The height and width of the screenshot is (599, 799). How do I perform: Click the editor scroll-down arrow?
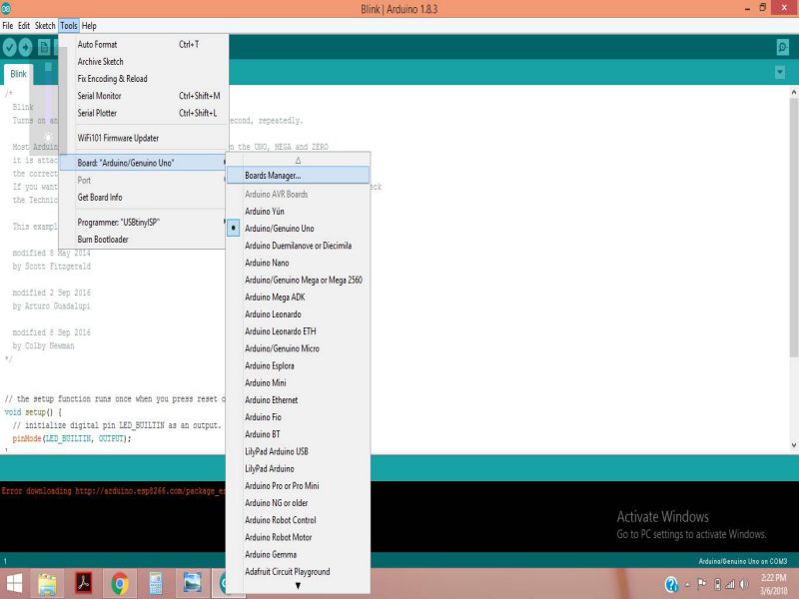[793, 445]
